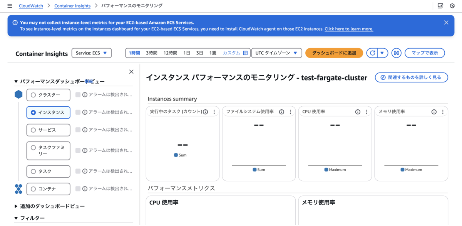The height and width of the screenshot is (226, 462).
Task: Click alarm info icon in クラスター row
Action: 85,95
